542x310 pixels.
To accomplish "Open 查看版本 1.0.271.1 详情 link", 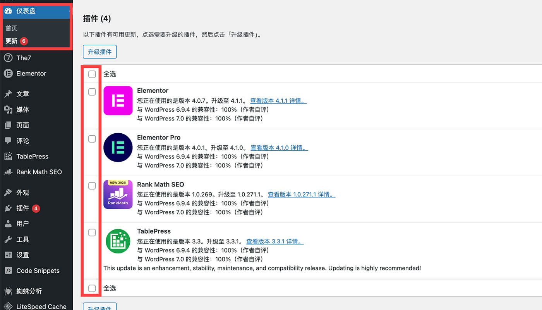I will click(x=302, y=195).
